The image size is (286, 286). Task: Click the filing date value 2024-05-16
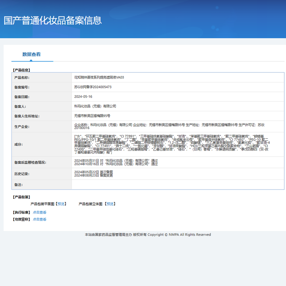click(83, 97)
